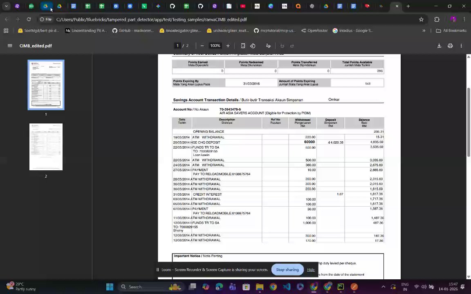The width and height of the screenshot is (471, 294).
Task: Open knowledgator/gline... bookmark
Action: click(180, 30)
